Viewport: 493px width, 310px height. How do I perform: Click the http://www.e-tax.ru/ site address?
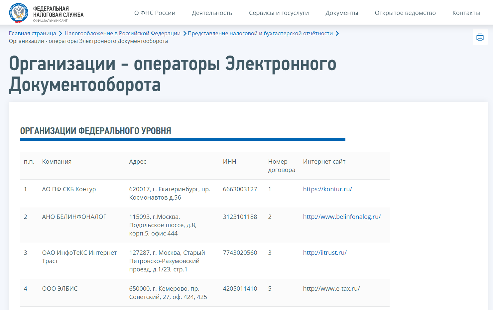(331, 288)
